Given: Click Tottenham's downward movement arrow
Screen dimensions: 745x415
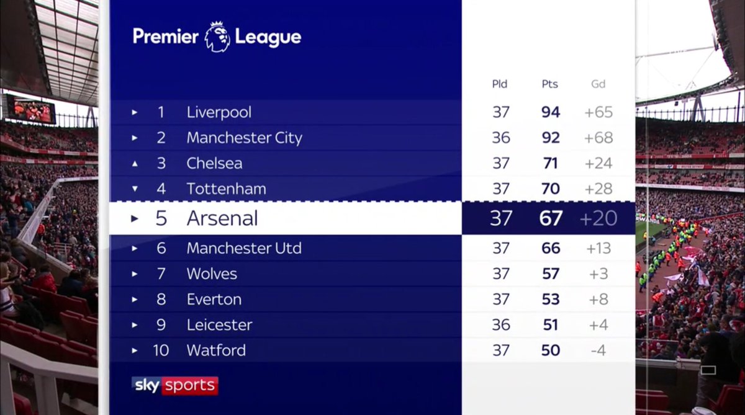Looking at the screenshot, I should point(135,189).
